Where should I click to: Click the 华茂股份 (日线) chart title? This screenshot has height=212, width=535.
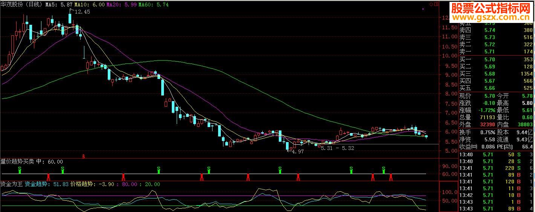[x=22, y=5]
